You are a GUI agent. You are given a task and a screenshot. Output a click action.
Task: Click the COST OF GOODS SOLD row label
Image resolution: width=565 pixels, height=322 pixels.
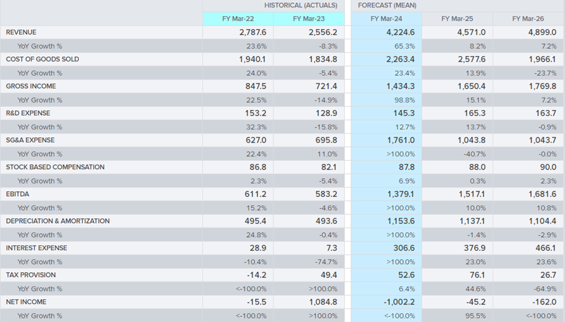click(42, 59)
